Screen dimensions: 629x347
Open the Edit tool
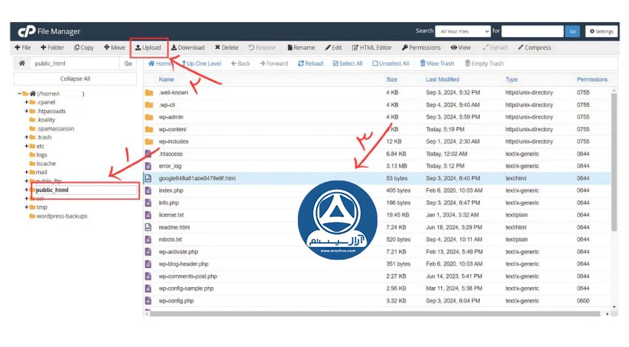click(333, 48)
